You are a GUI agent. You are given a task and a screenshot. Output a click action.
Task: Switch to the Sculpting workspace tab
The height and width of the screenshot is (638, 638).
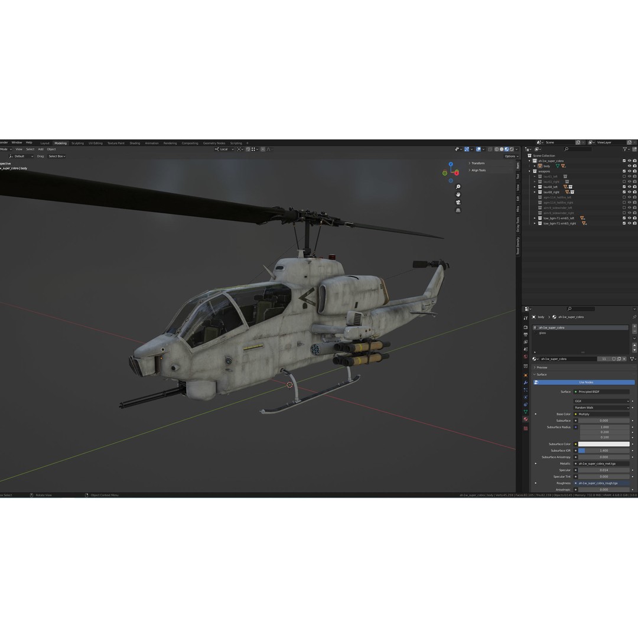point(77,143)
